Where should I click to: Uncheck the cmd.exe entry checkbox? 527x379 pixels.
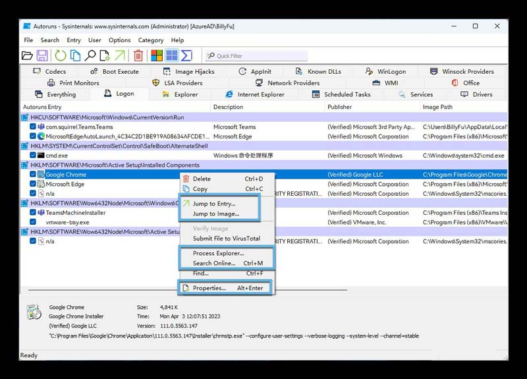pos(32,156)
